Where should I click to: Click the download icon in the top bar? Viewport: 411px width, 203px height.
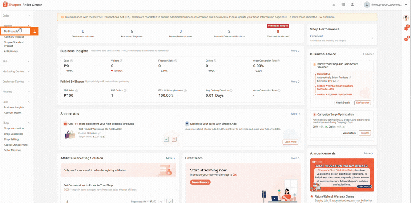tap(334, 5)
